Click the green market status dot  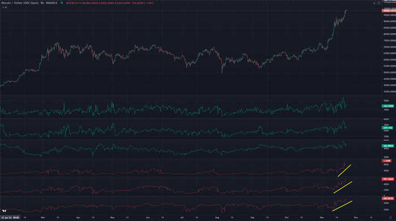[62, 3]
